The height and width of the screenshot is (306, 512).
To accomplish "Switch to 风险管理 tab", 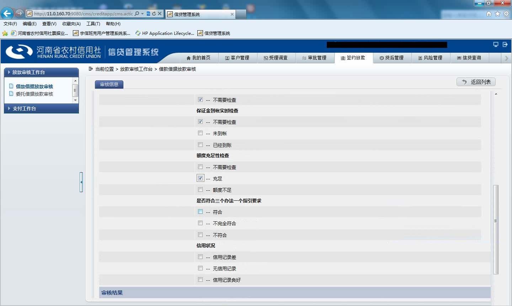I will point(430,58).
